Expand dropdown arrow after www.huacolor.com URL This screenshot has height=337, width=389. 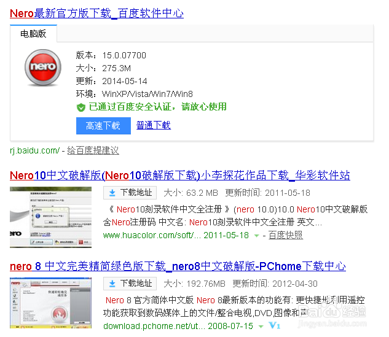[x=257, y=236]
